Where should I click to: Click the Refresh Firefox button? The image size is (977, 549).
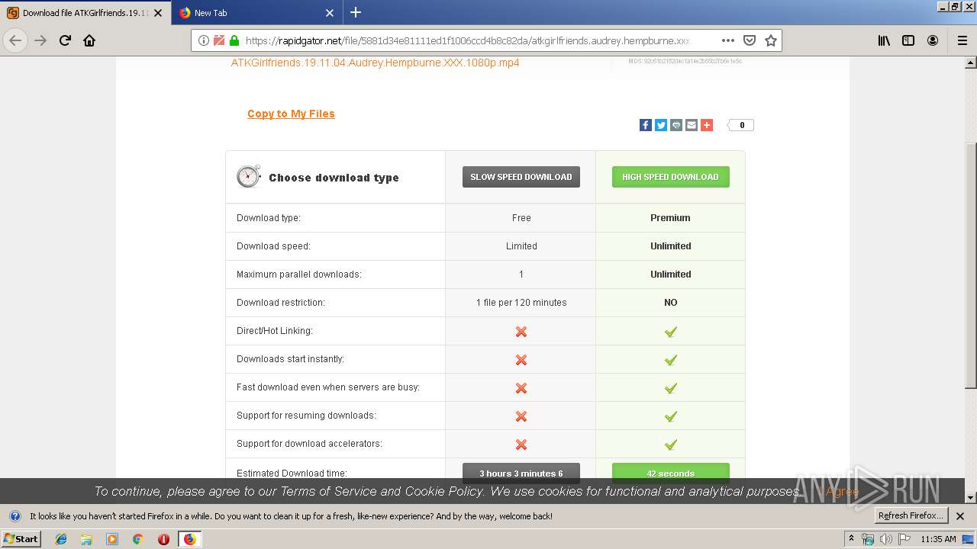point(911,515)
